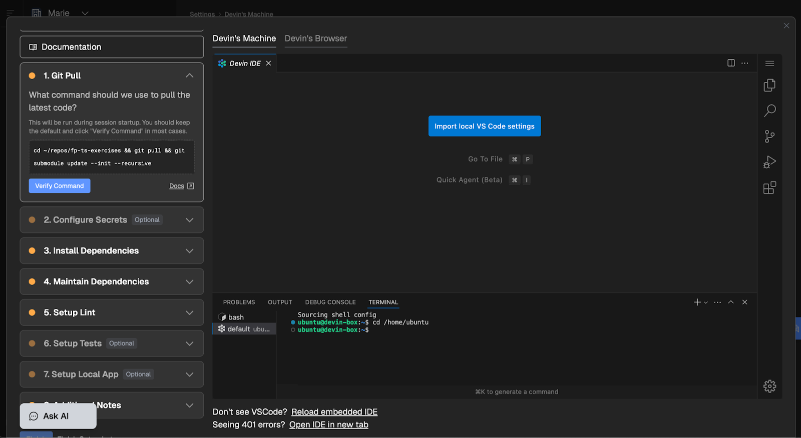The image size is (801, 438).
Task: Open terminal panel more actions ellipsis
Action: [x=717, y=302]
